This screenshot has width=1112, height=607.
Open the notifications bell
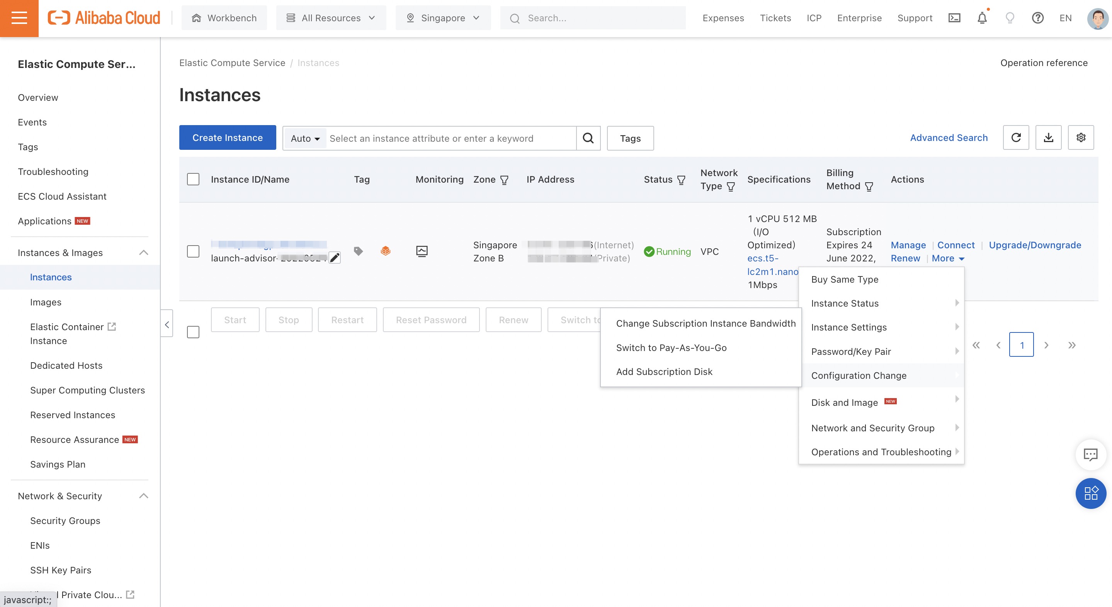pyautogui.click(x=982, y=18)
